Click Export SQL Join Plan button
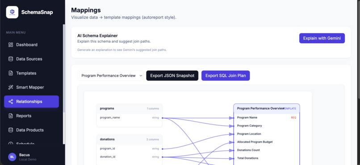360x165 pixels. click(226, 76)
